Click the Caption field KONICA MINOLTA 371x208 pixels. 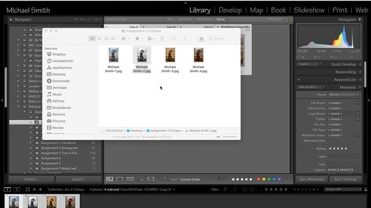[344, 170]
